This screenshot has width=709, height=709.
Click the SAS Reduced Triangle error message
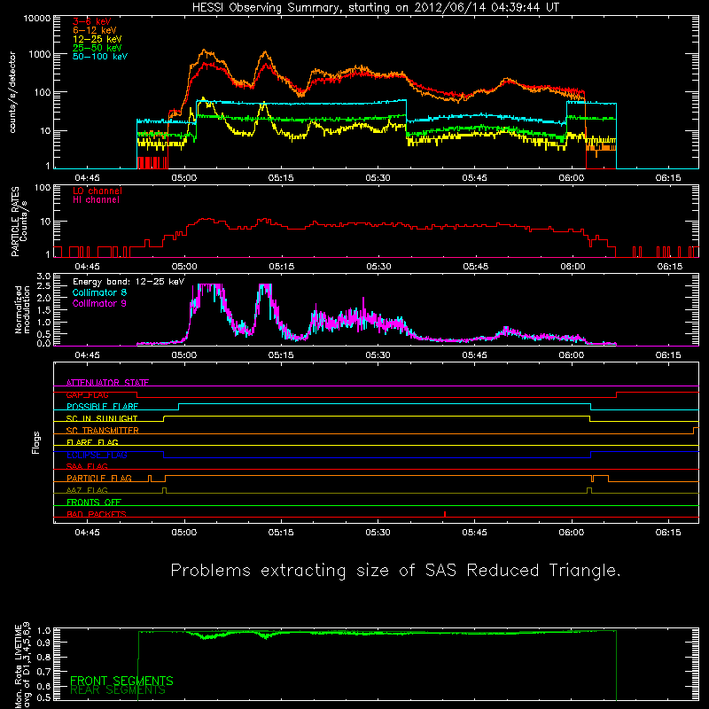[x=395, y=570]
